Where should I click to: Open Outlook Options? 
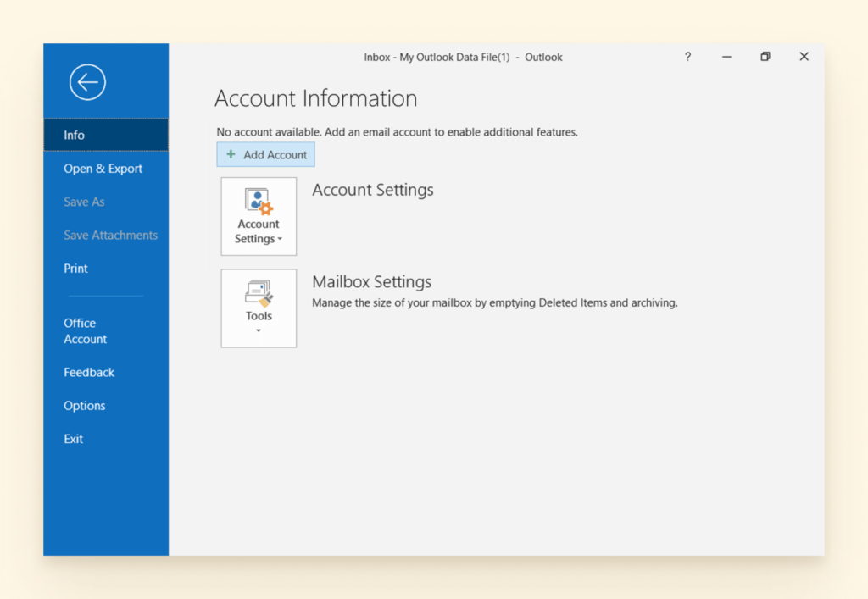84,405
